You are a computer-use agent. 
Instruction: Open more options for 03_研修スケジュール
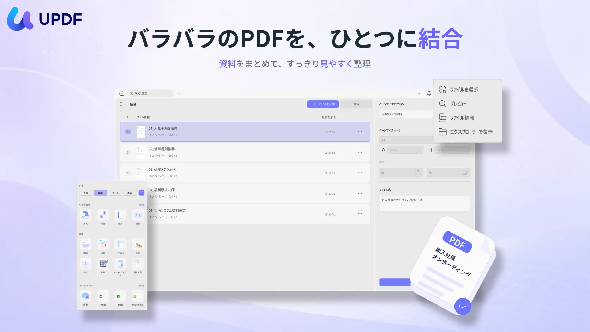(x=360, y=173)
